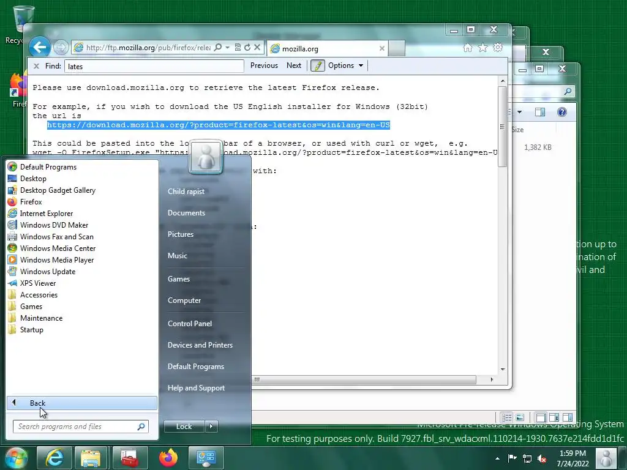The width and height of the screenshot is (627, 470).
Task: Click the red toolbox taskbar icon
Action: 130,458
